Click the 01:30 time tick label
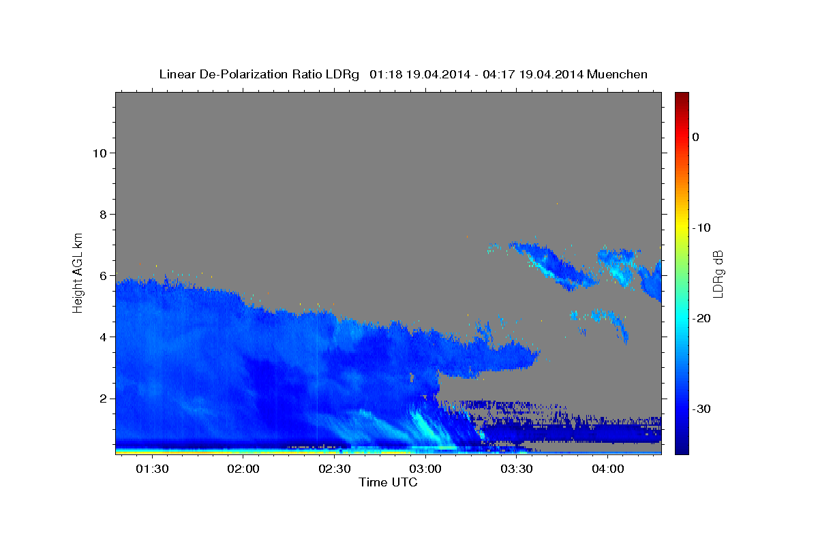818x545 pixels. 152,469
